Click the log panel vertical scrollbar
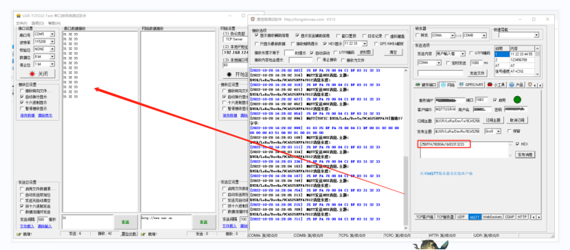 coord(406,146)
